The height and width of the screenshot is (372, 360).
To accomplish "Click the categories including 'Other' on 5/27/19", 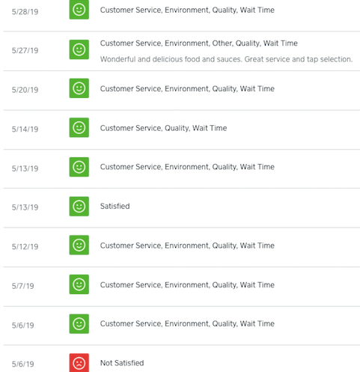I will (198, 43).
